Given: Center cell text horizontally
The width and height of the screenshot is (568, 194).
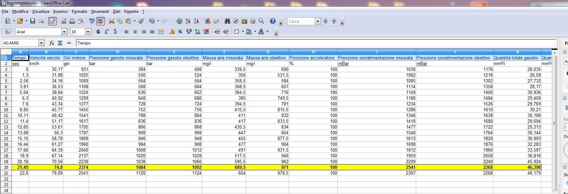Looking at the screenshot, I should tap(135, 32).
